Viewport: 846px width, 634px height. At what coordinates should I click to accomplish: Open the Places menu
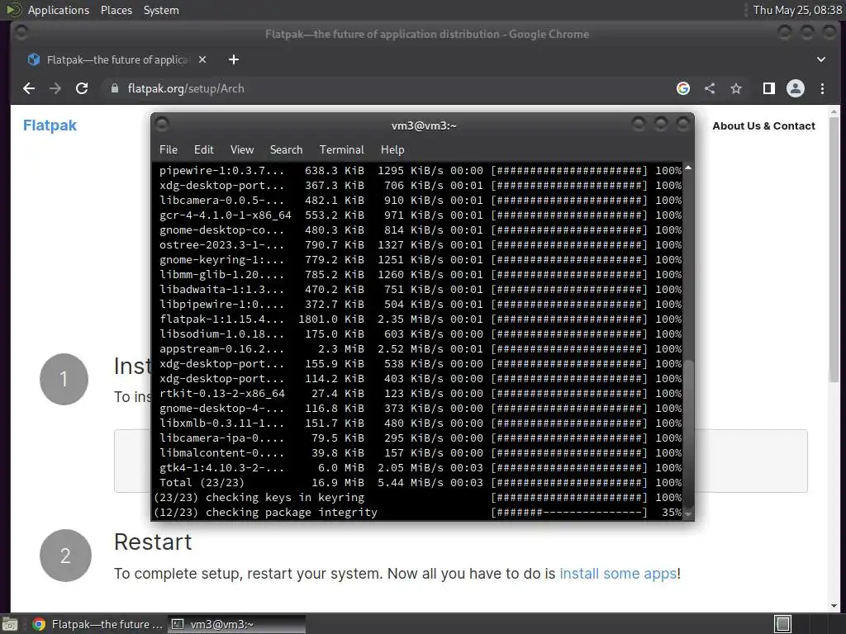point(116,10)
